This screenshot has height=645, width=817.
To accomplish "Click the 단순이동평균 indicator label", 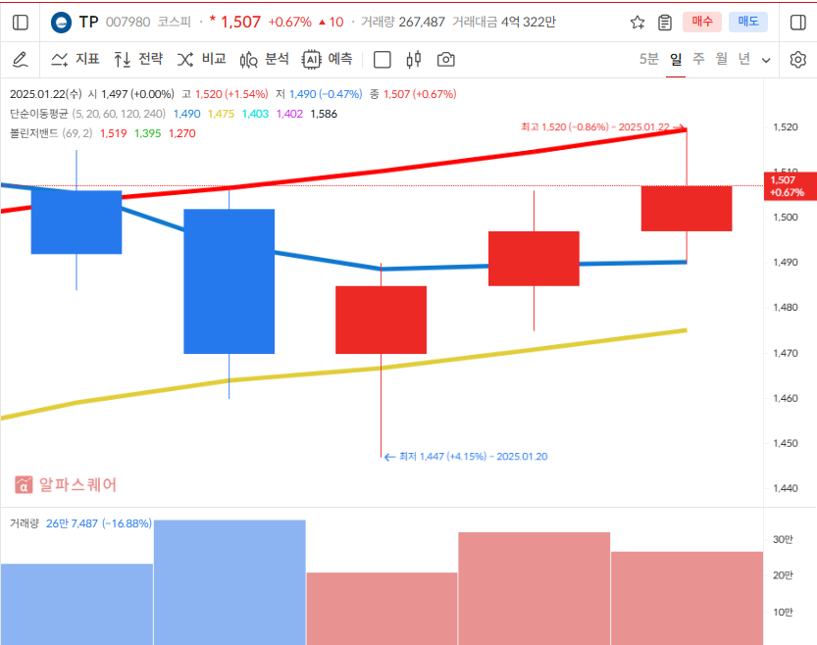I will pos(39,114).
